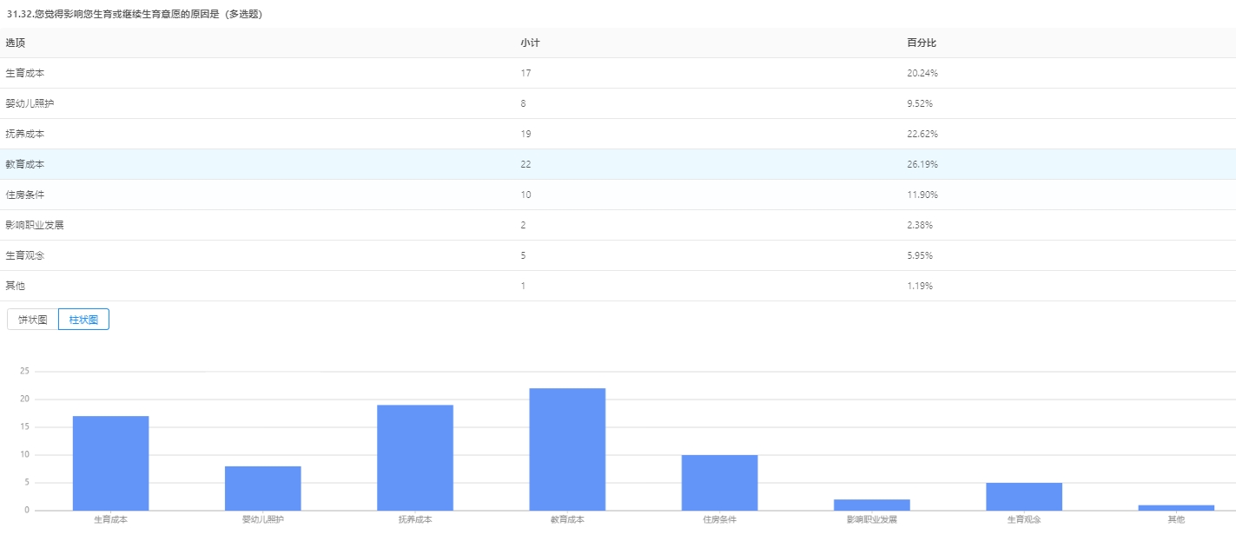This screenshot has width=1236, height=535.
Task: Select the 影响职业发展 row label in the table
Action: pos(35,225)
